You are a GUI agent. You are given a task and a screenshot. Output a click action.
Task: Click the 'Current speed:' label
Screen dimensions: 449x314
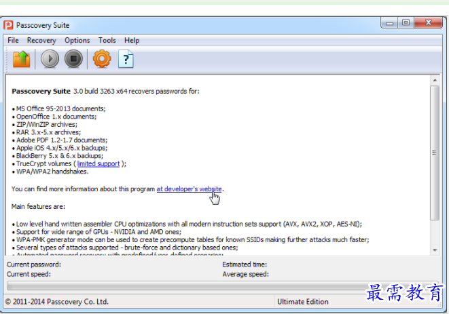point(29,274)
